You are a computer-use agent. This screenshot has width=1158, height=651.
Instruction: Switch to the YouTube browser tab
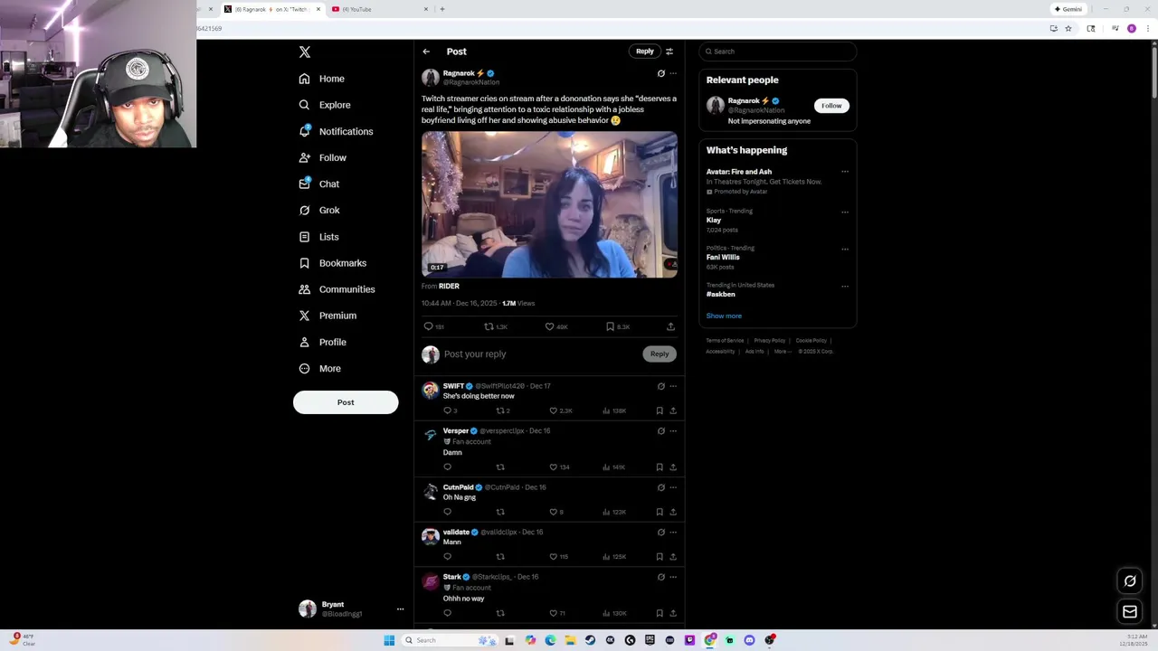click(x=380, y=9)
